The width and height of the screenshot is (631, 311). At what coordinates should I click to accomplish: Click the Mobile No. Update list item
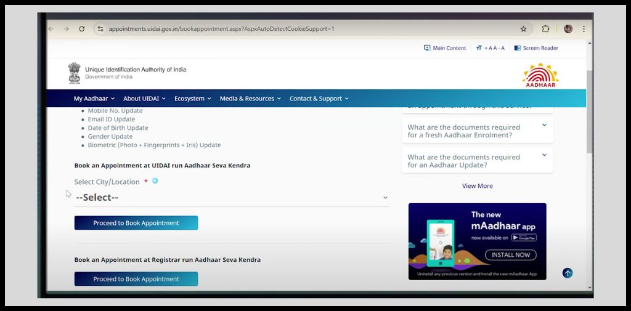point(115,111)
